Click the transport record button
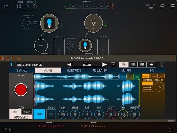Screen dimensions: 177x133 [35, 6]
